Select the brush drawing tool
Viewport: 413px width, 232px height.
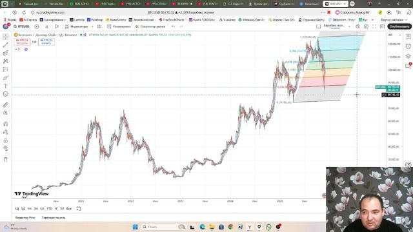click(6, 78)
